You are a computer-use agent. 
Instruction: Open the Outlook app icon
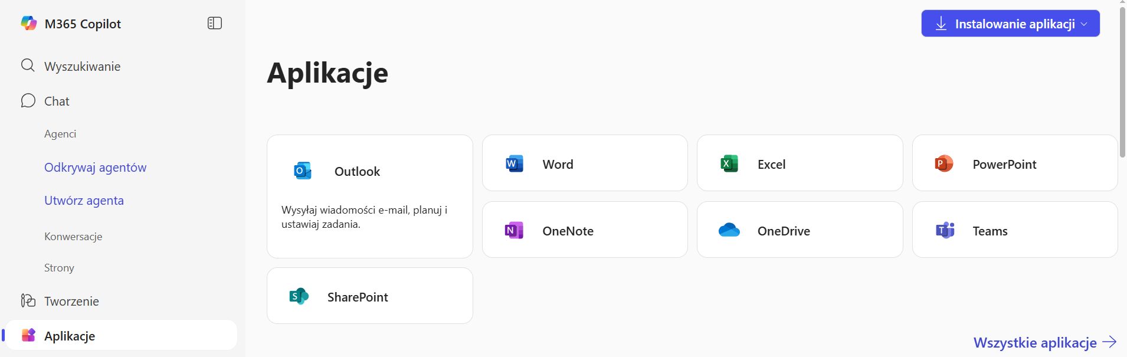(x=303, y=171)
